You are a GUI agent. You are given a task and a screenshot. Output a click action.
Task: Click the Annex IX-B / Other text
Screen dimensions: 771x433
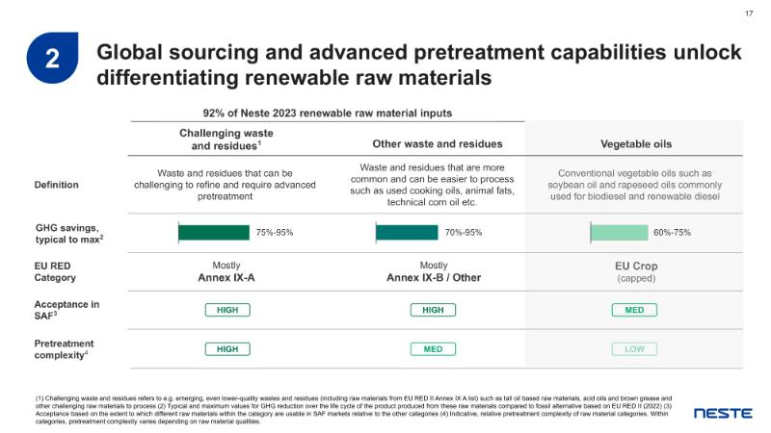coord(433,277)
